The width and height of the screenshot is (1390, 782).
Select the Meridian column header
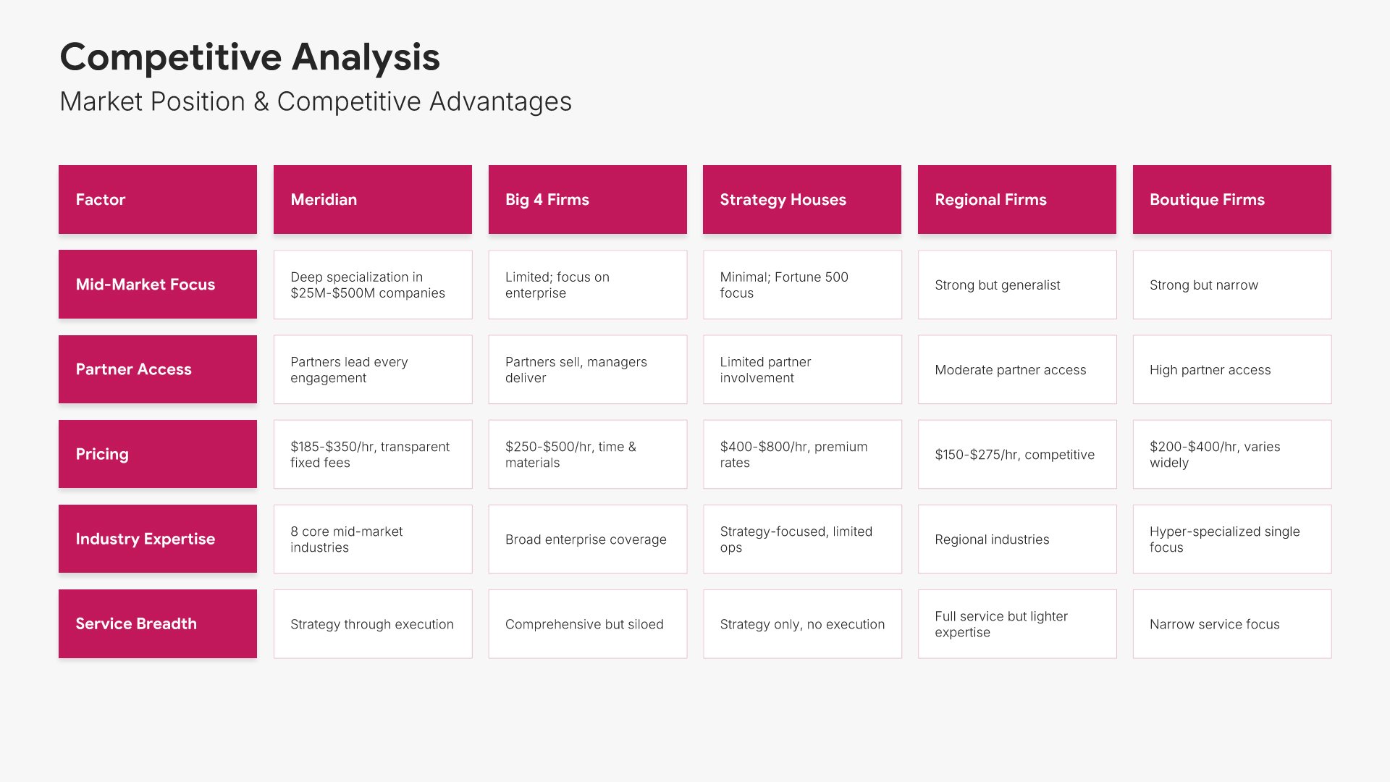point(372,199)
